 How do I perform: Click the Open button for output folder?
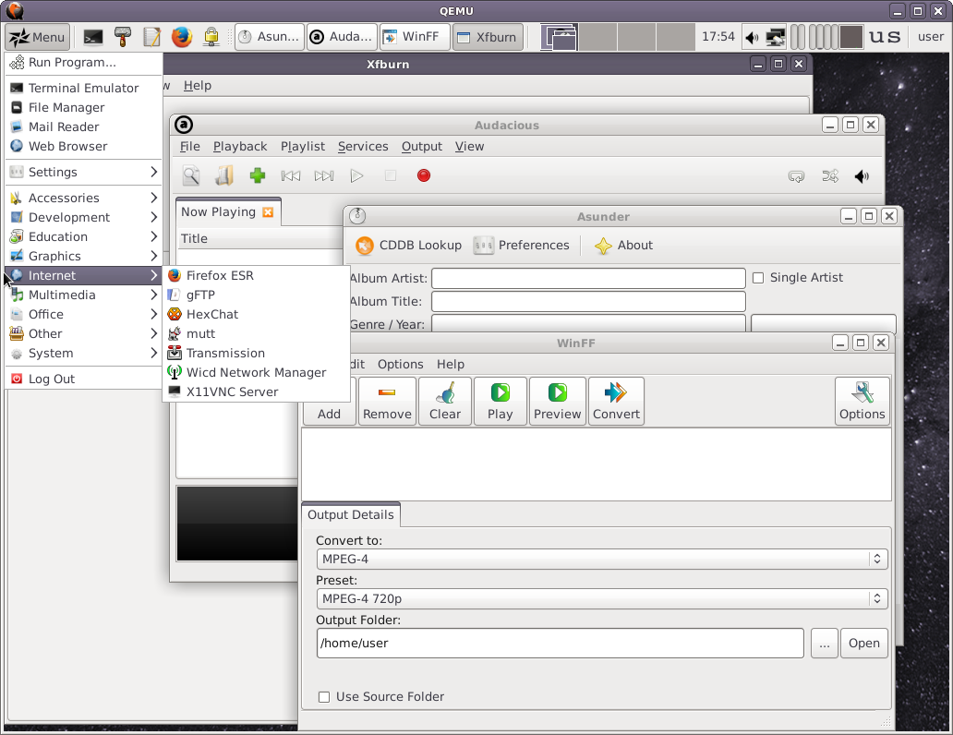click(x=863, y=644)
